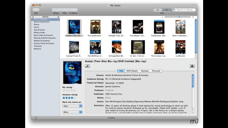This screenshot has height=128, width=228.
Task: Click the grid scrollbar down arrow
Action: coord(196,57)
